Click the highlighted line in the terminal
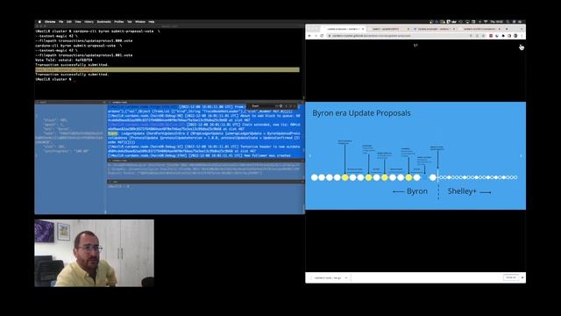 point(167,69)
